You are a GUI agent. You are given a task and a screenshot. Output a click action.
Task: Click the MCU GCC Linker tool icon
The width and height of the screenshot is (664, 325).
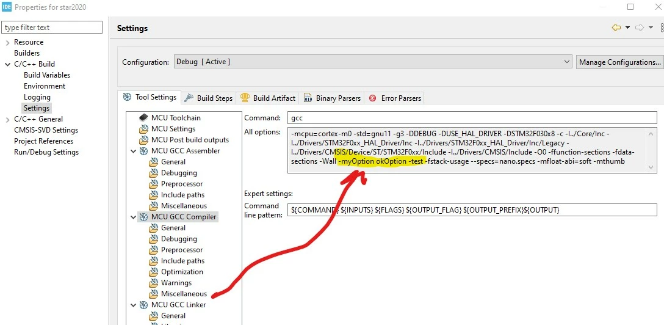coord(143,305)
